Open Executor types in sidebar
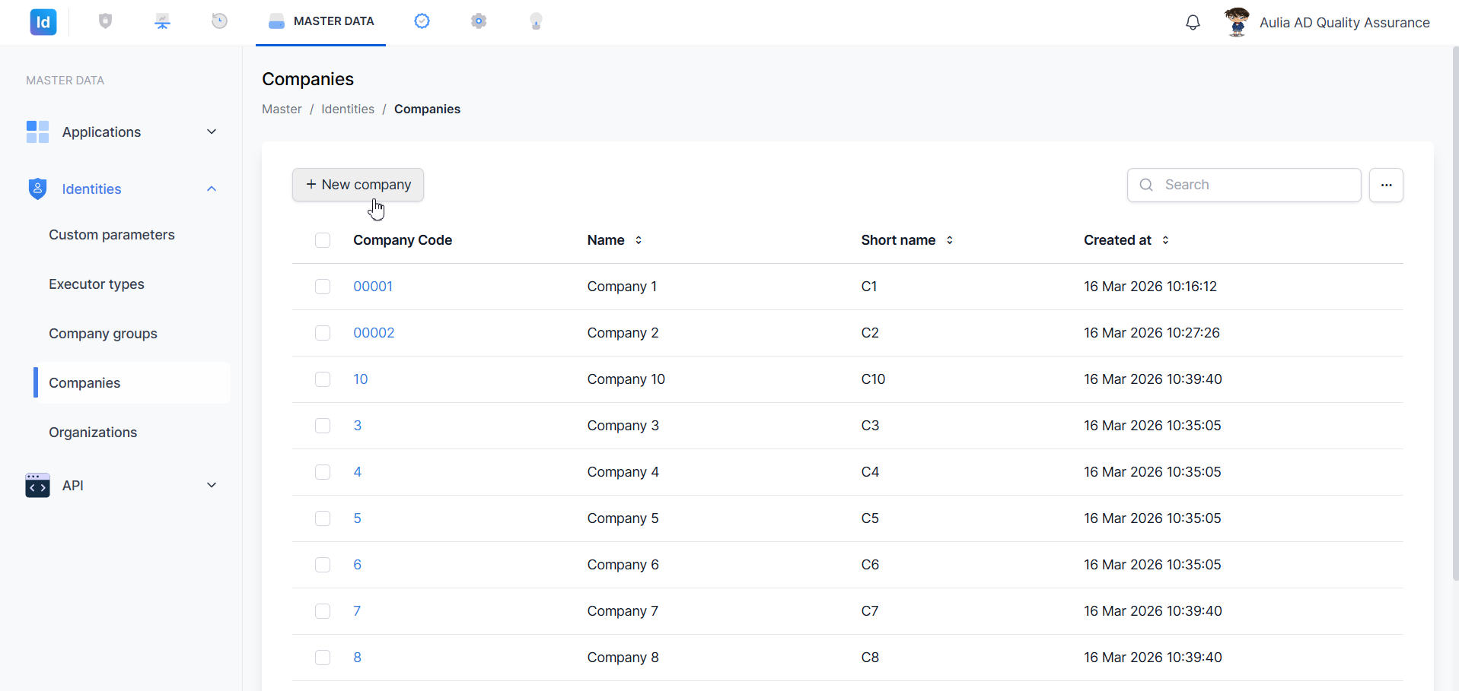Viewport: 1459px width, 691px height. tap(97, 284)
